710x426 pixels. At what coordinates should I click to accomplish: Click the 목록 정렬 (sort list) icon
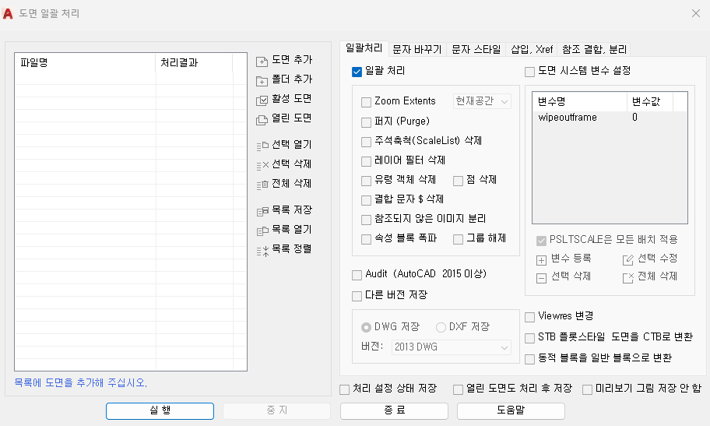262,251
